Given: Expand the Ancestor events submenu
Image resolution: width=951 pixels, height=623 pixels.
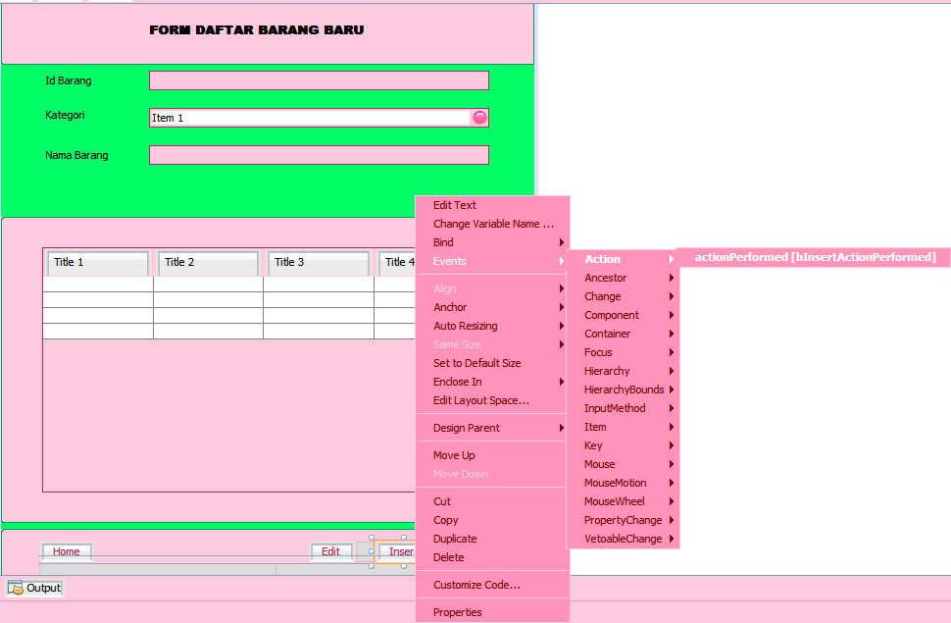Looking at the screenshot, I should (623, 278).
